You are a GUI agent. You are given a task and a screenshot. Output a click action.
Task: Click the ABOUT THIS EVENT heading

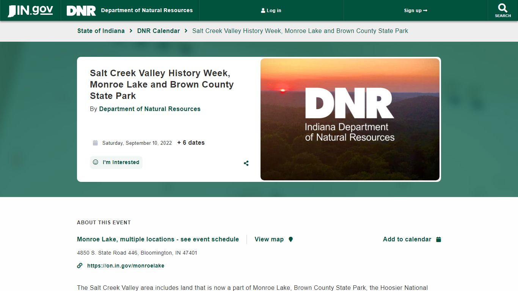pyautogui.click(x=104, y=222)
